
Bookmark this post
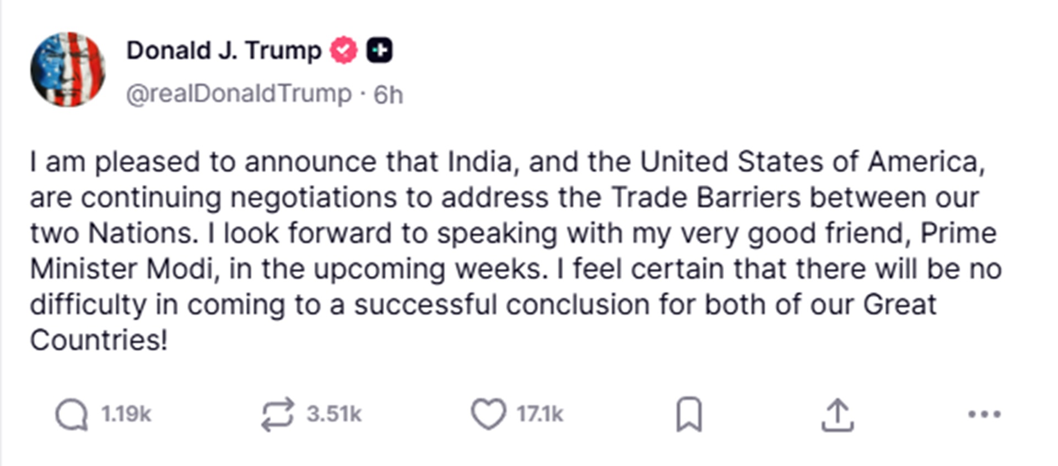click(689, 414)
